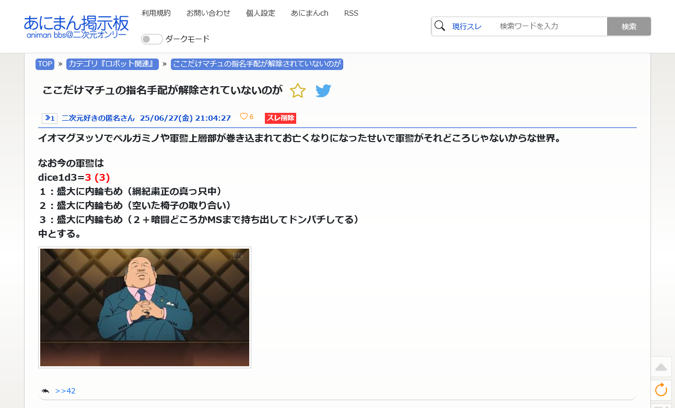Open the RSS menu link
This screenshot has width=675, height=408.
pyautogui.click(x=351, y=13)
